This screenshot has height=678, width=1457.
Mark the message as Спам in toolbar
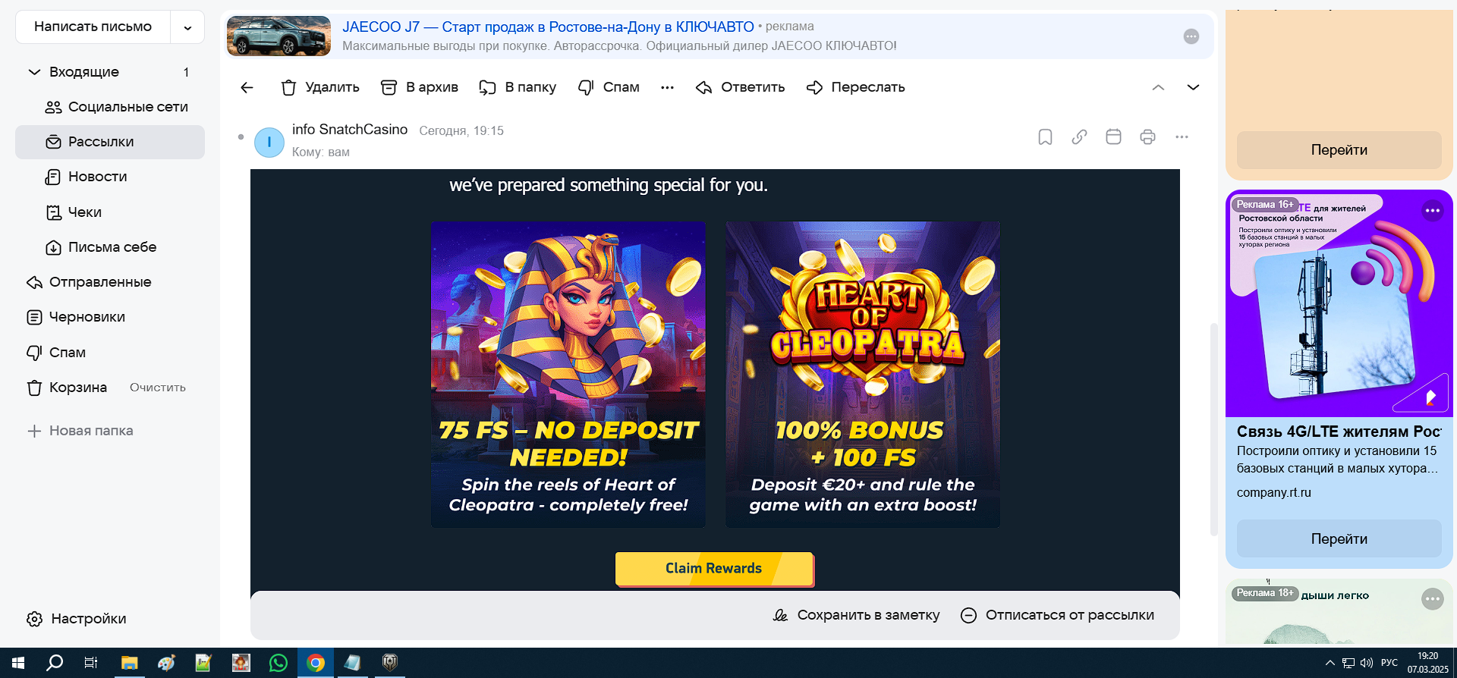click(x=609, y=87)
